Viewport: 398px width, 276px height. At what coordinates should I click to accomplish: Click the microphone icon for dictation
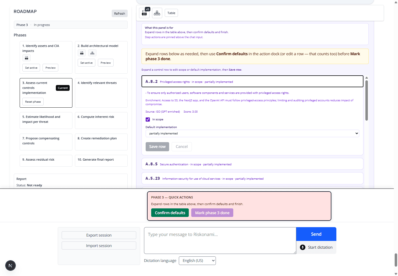point(303,247)
